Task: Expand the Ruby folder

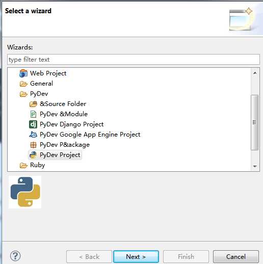Action: tap(23, 165)
